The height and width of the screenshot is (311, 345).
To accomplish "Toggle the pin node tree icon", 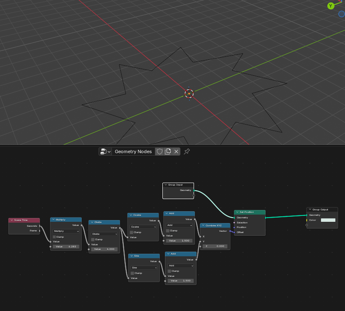I will point(187,152).
